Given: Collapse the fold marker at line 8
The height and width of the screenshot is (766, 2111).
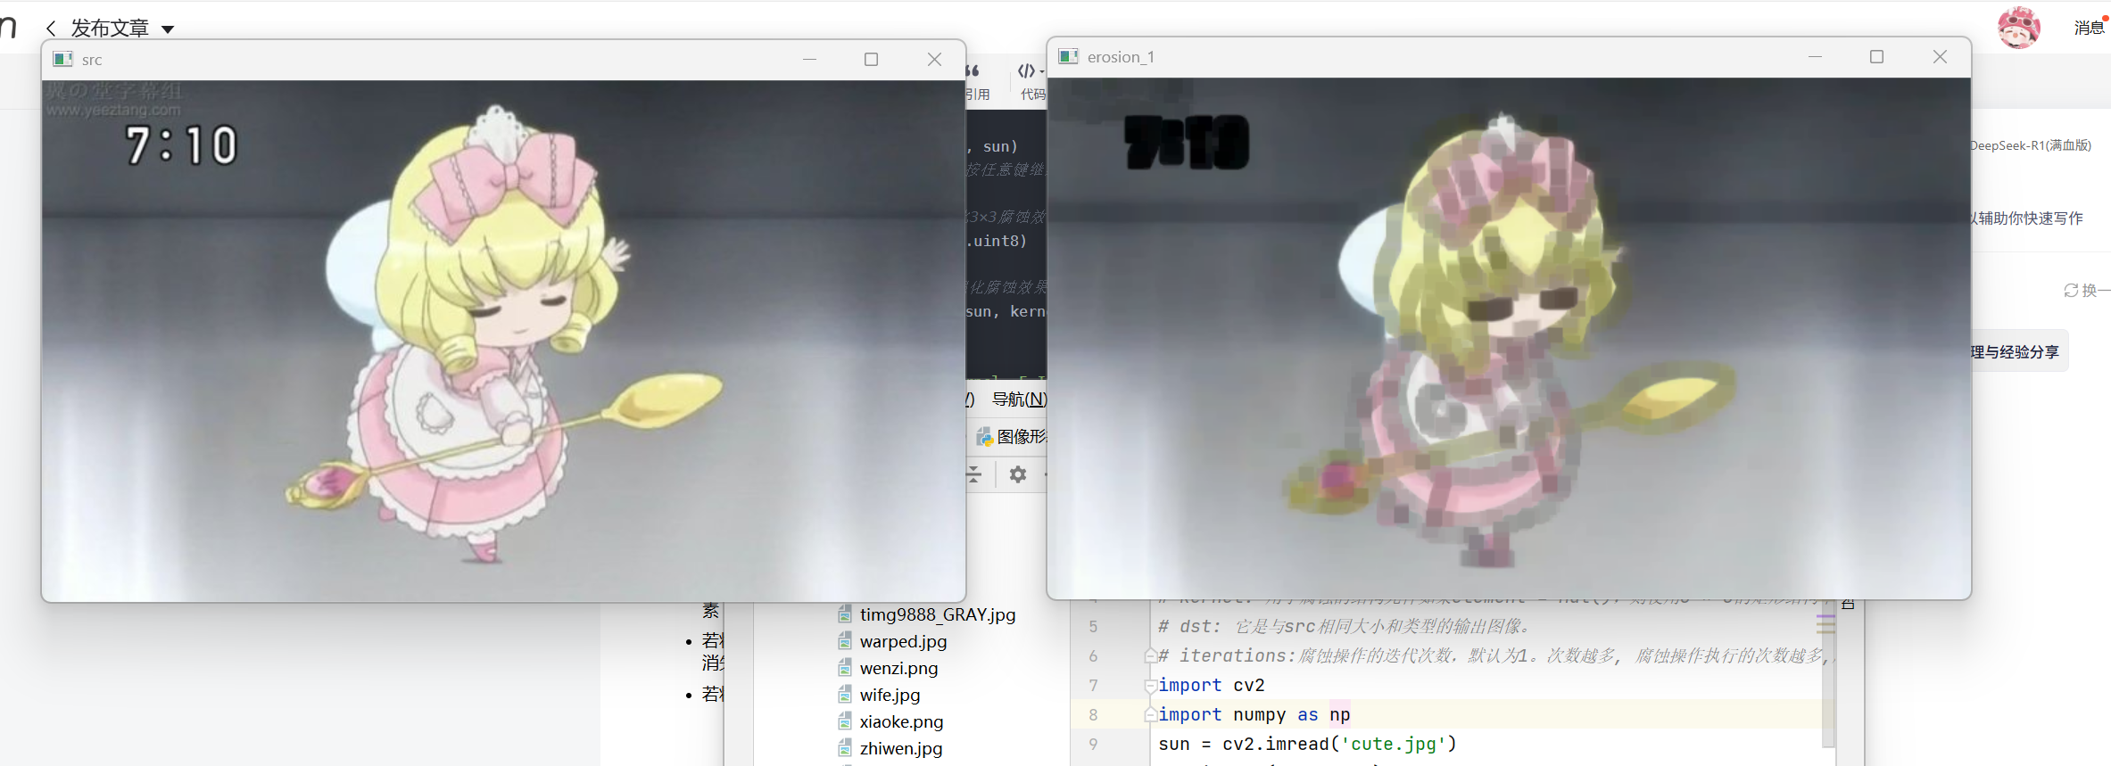Looking at the screenshot, I should [1151, 715].
